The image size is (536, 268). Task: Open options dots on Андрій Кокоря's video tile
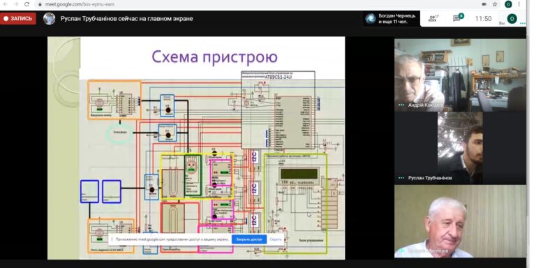pyautogui.click(x=401, y=105)
